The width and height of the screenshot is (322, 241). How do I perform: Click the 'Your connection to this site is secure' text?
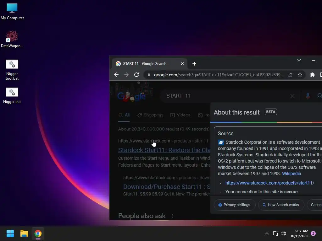(x=261, y=192)
